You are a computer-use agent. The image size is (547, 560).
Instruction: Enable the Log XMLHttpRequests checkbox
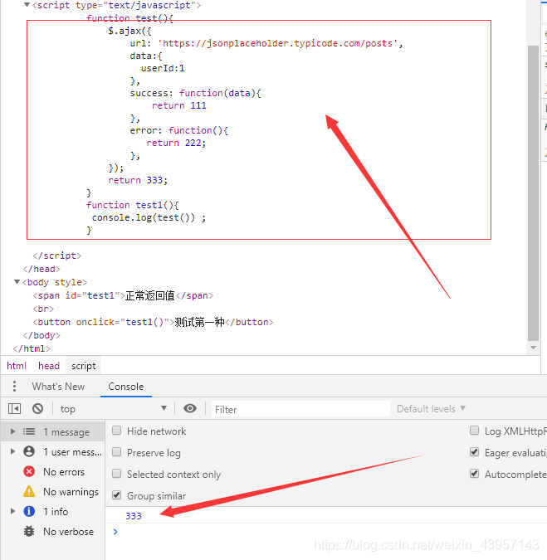[x=474, y=431]
